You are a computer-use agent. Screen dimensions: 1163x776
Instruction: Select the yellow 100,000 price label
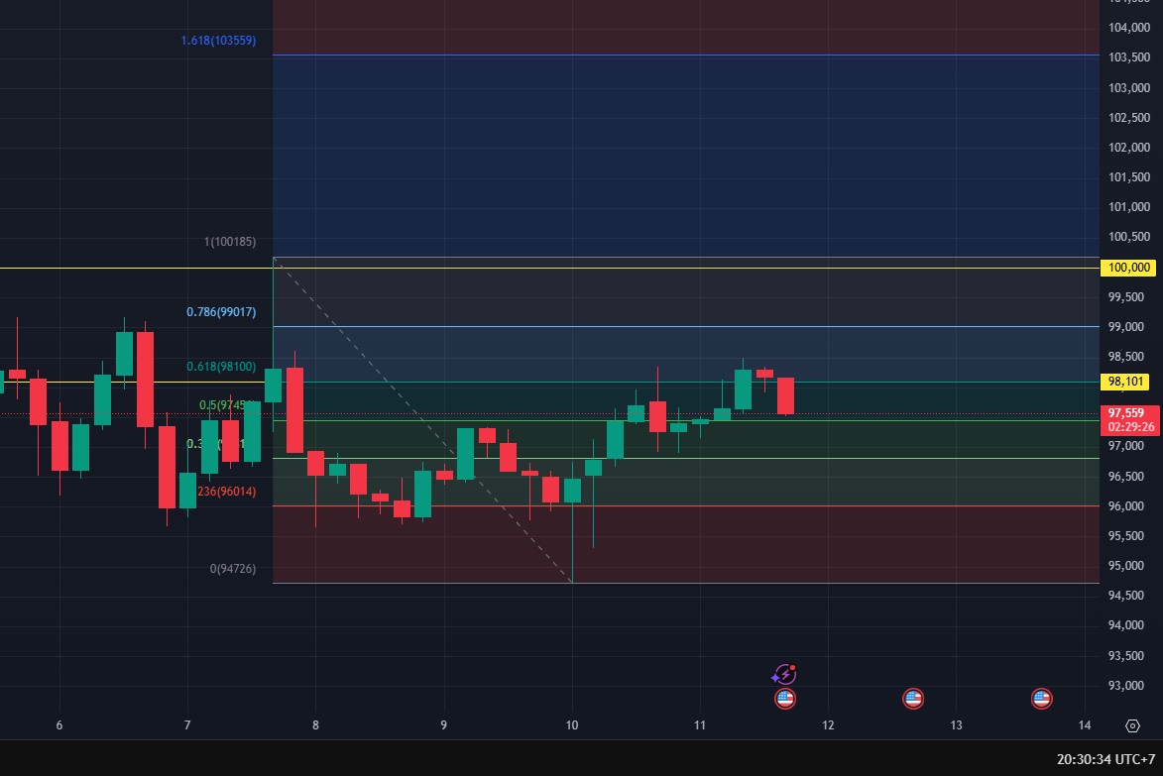1129,268
